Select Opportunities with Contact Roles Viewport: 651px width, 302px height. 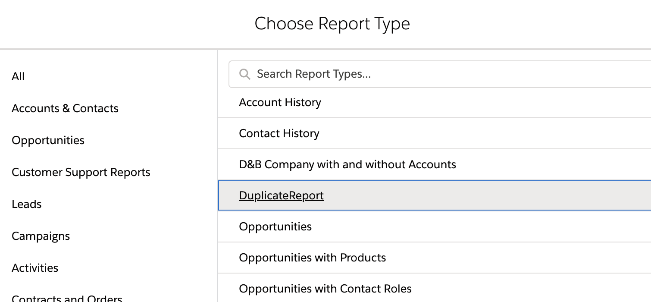[325, 289]
